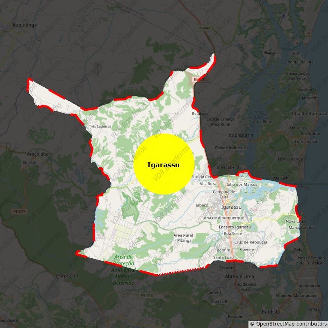
Task: Select the Itapissuma town label
Action: tap(241, 135)
